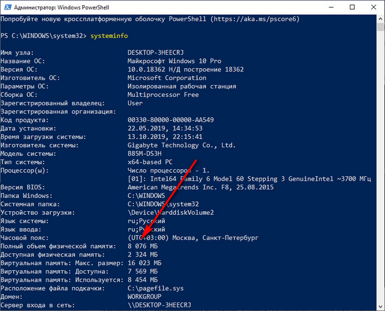Click domain value WORKGROUP
Viewport: 385px width, 311px height.
coord(144,297)
